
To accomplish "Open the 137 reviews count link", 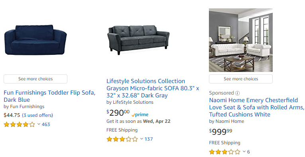I will pos(149,139).
